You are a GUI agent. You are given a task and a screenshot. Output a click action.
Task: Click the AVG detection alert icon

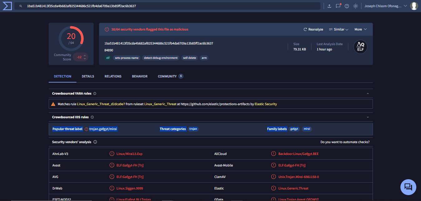click(x=112, y=177)
